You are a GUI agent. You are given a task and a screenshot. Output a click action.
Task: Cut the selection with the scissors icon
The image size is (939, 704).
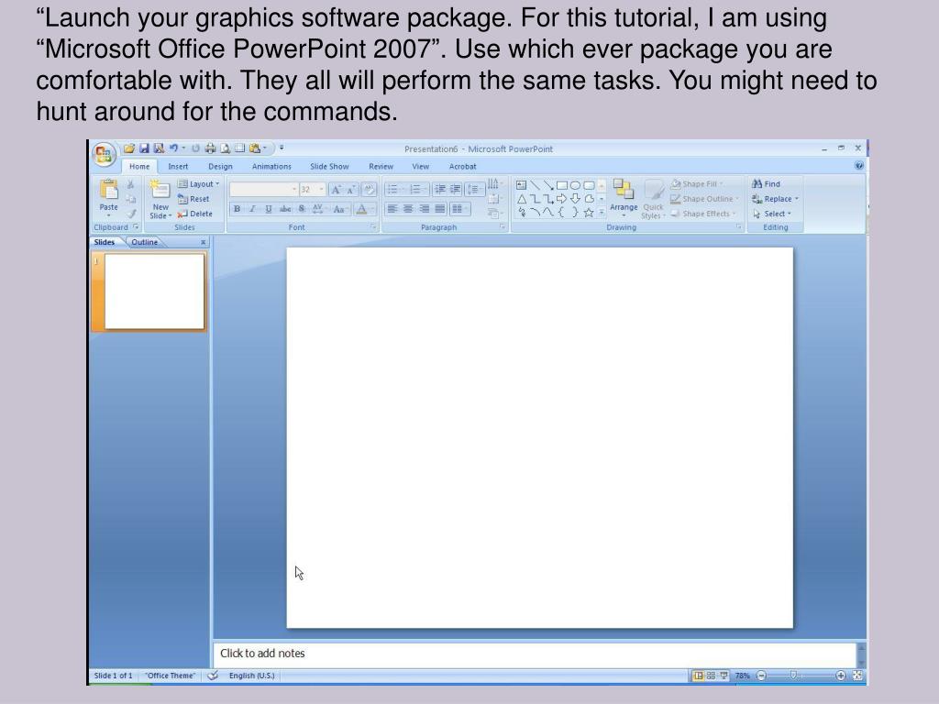130,184
